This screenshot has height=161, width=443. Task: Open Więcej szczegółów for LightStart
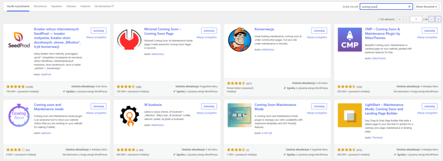(x=427, y=113)
